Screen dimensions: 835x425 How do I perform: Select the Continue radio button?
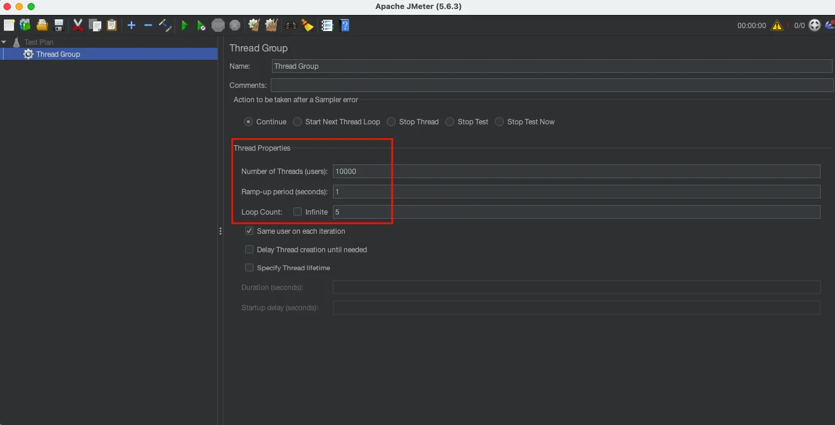point(248,121)
